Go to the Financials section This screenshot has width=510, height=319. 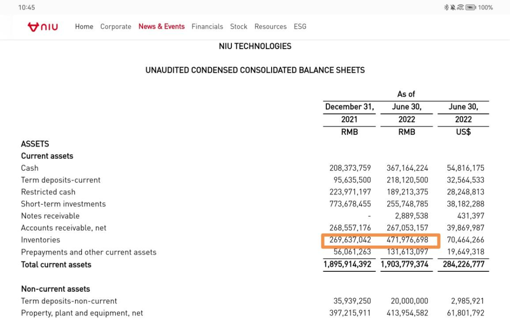[x=207, y=27]
